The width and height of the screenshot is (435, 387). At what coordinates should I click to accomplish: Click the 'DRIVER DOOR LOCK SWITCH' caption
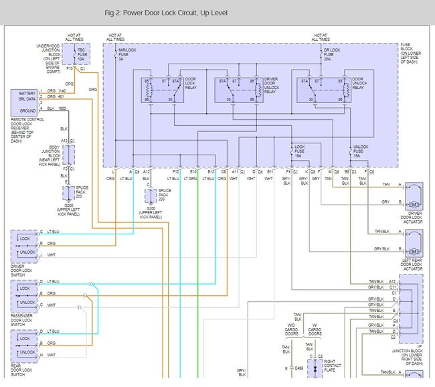pos(21,270)
